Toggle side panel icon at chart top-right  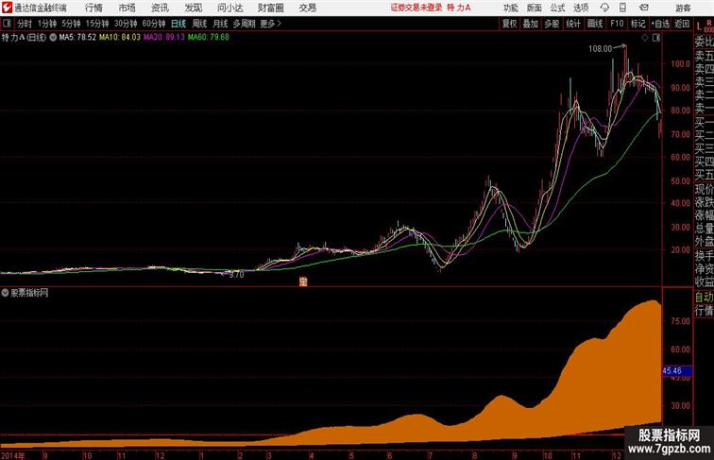656,38
